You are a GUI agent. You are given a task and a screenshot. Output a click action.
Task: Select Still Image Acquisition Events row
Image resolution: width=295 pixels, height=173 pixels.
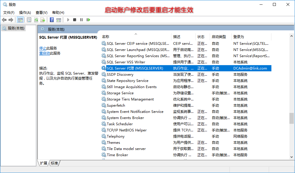186,87
